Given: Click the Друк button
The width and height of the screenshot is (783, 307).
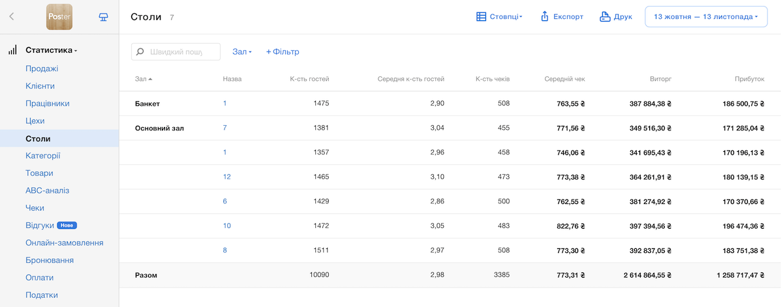Looking at the screenshot, I should click(616, 17).
